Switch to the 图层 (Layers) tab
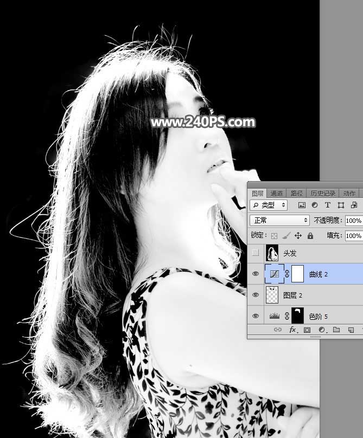The width and height of the screenshot is (363, 438). pyautogui.click(x=257, y=194)
